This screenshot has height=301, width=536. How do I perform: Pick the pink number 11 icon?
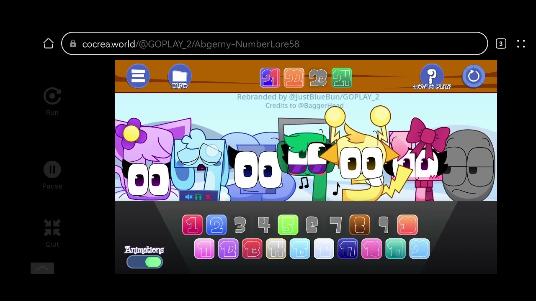click(x=204, y=249)
